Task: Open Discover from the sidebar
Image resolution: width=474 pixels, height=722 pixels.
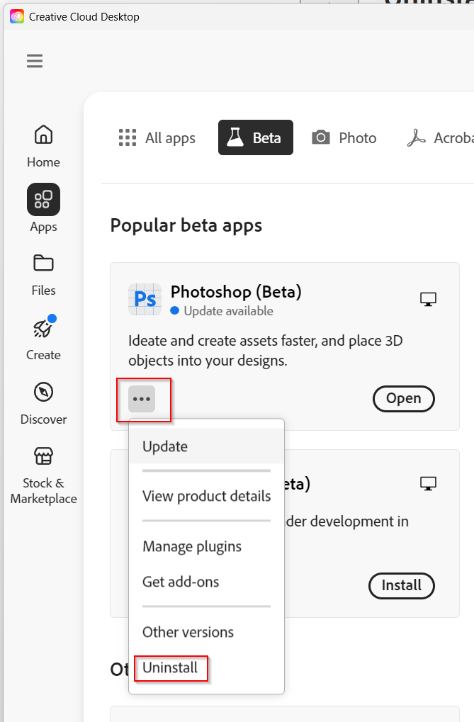Action: coord(43,392)
